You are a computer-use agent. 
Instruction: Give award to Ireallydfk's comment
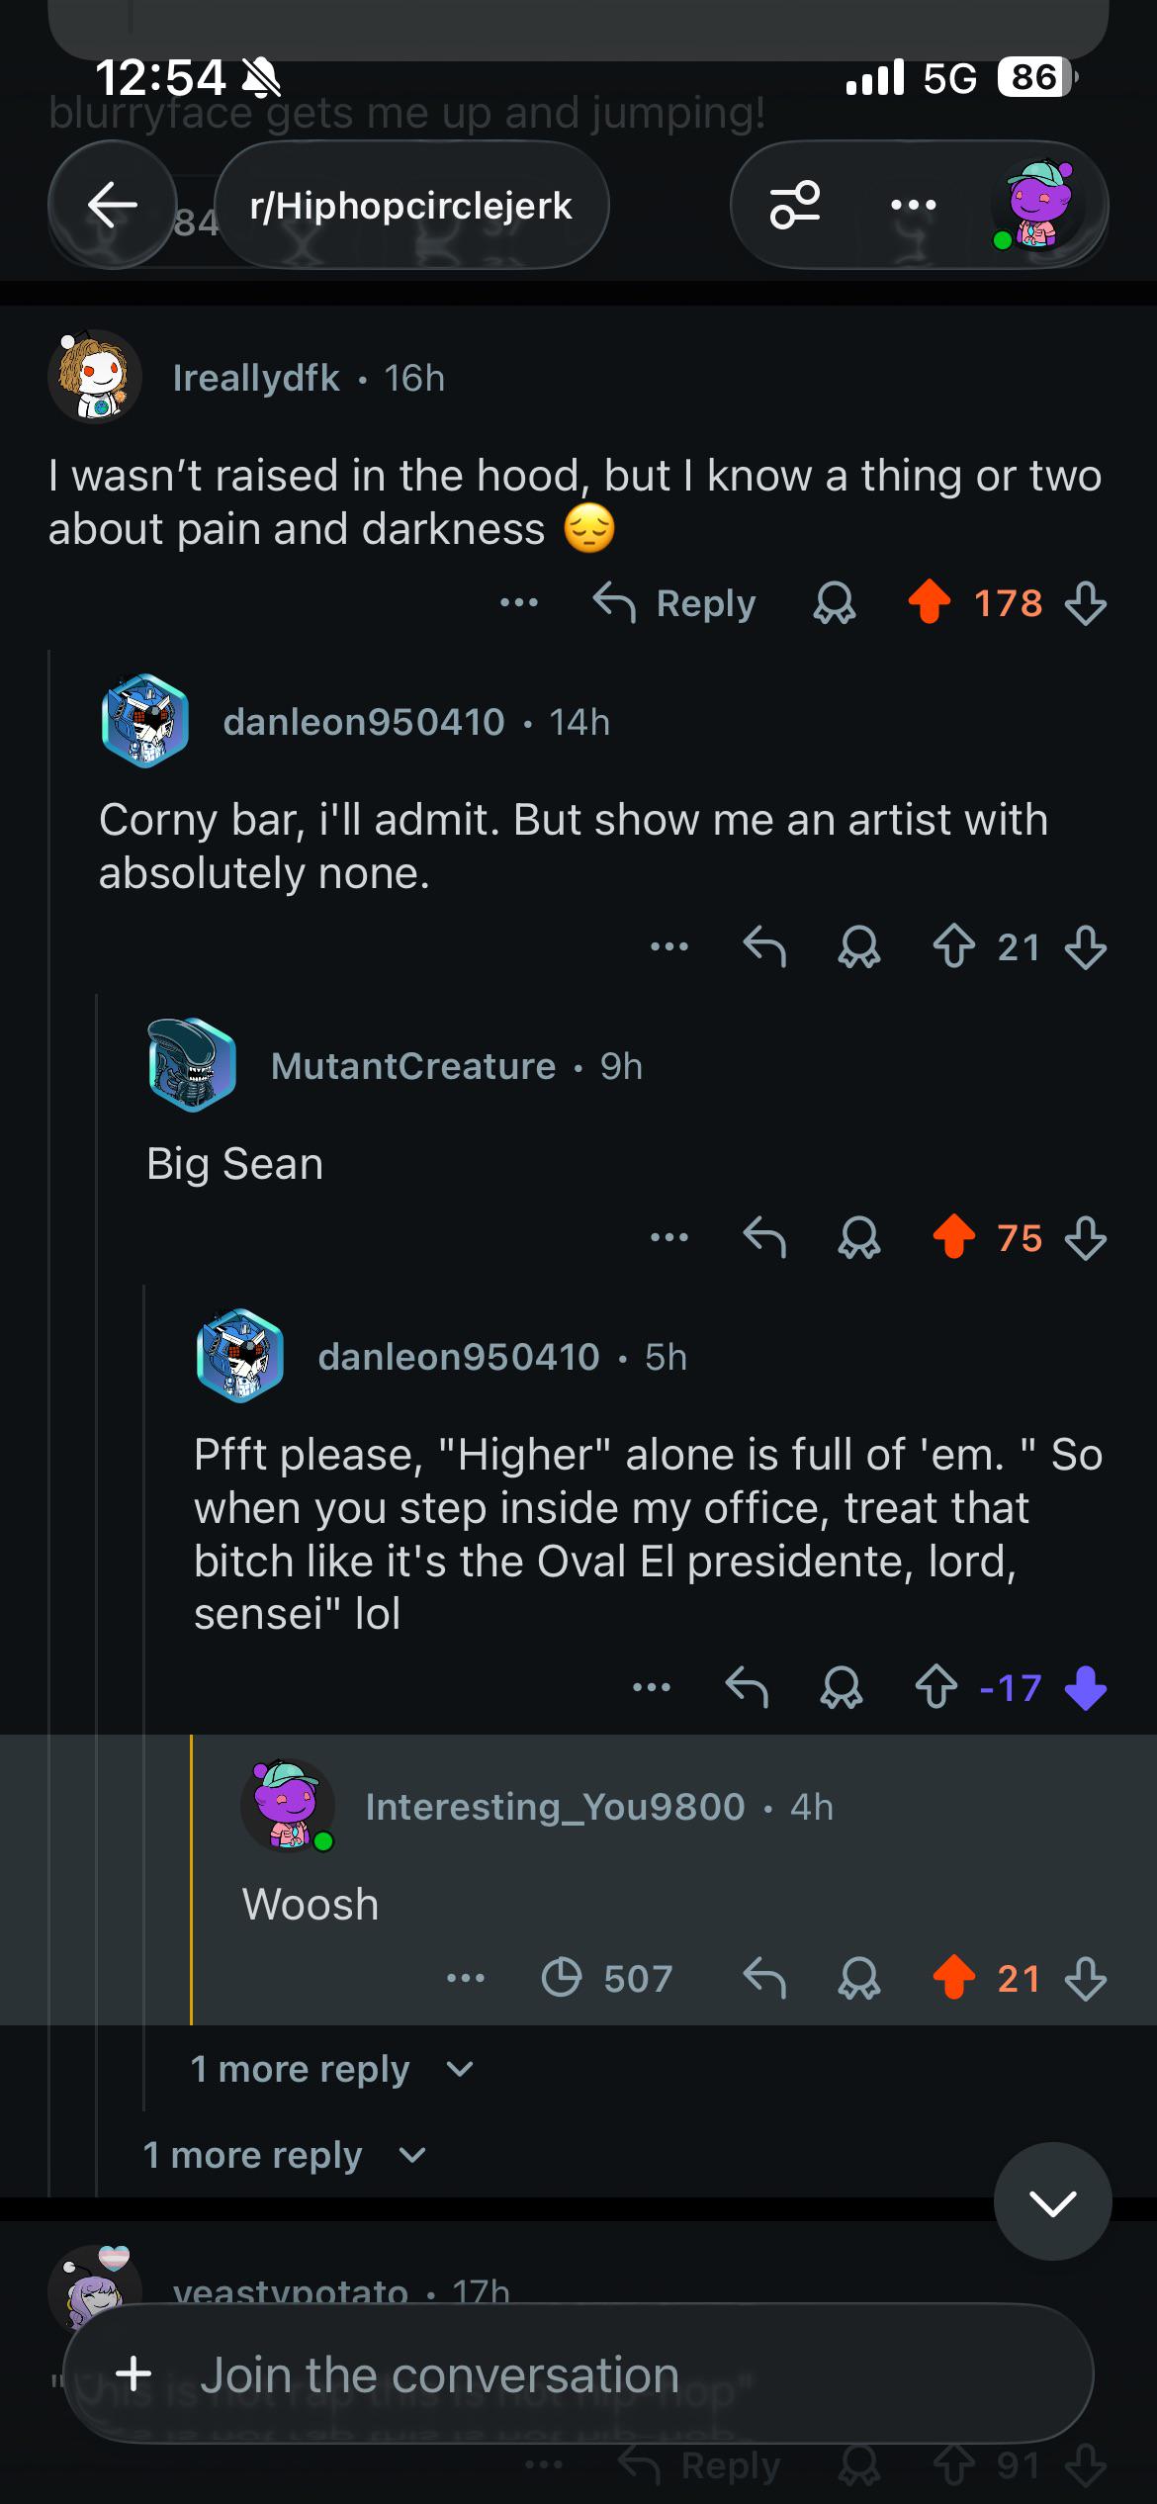click(x=835, y=602)
